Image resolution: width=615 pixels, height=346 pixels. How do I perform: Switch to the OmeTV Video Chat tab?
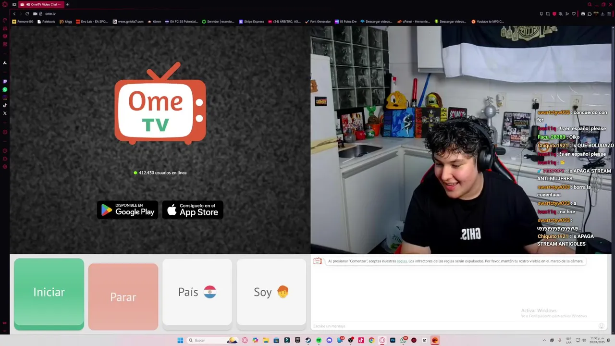click(x=41, y=4)
